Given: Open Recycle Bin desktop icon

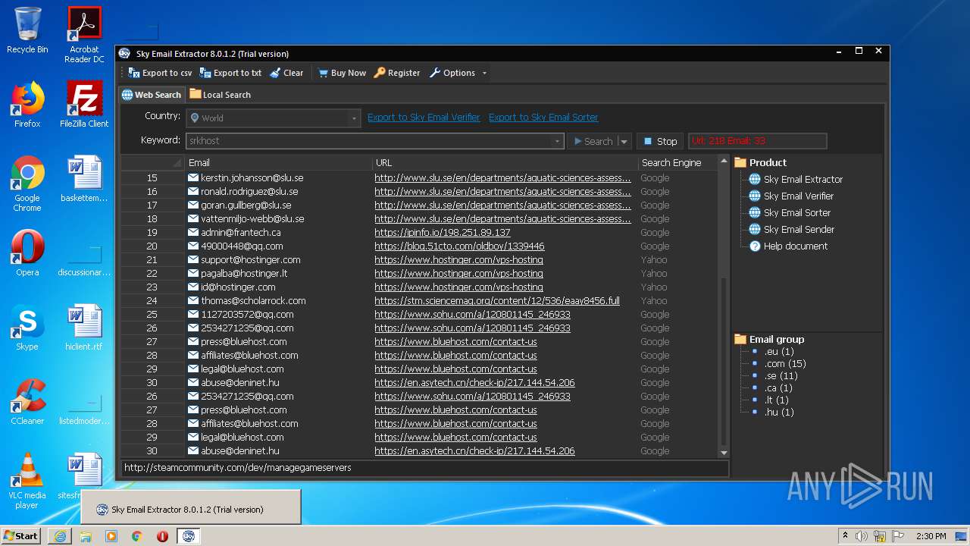Looking at the screenshot, I should (27, 31).
